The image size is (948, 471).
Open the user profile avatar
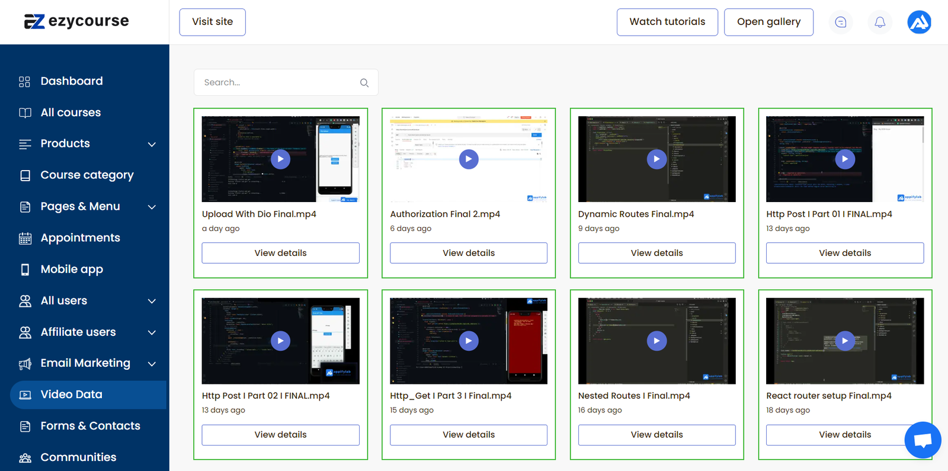919,23
